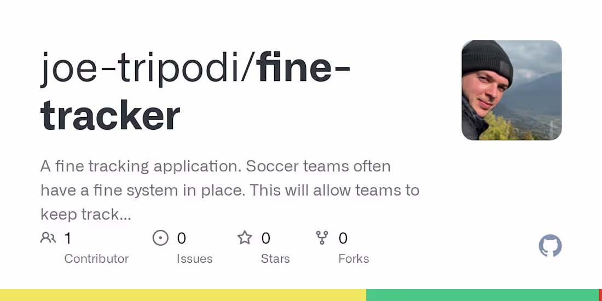Click the Issues circle-dot icon
602x301 pixels.
coord(160,238)
